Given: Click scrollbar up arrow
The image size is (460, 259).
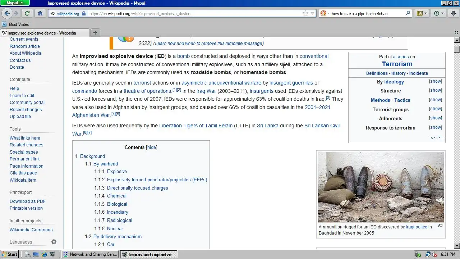Looking at the screenshot, I should point(457,40).
